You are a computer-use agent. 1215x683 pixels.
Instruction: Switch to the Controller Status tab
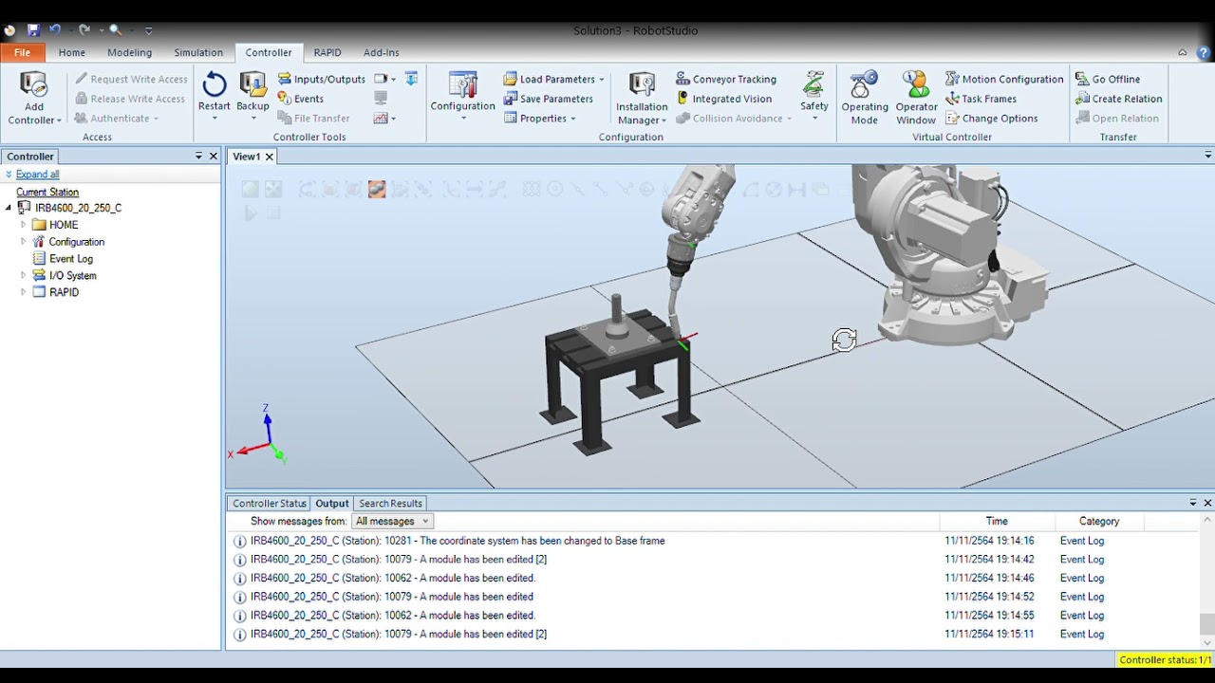(270, 504)
